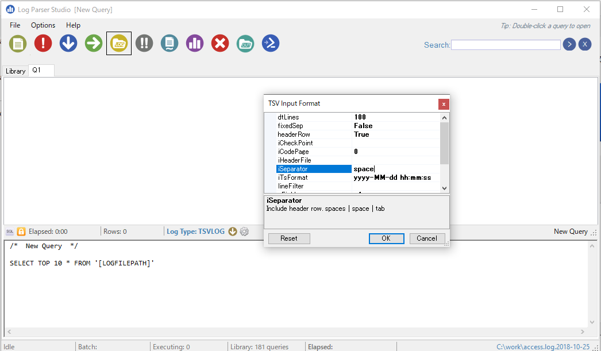Click the query editor scroll-down arrow
This screenshot has width=601, height=351.
click(x=592, y=322)
